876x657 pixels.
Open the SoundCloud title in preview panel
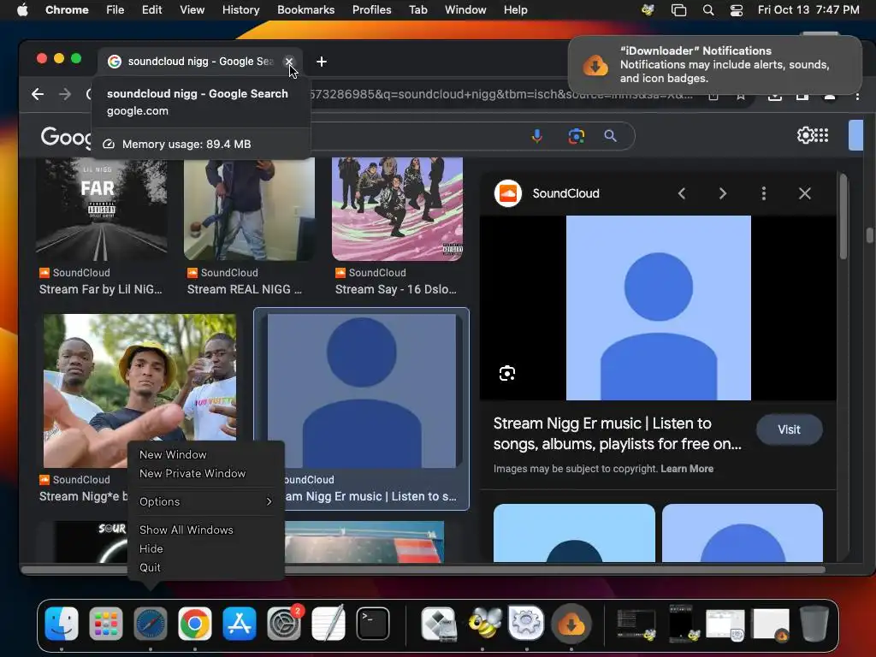point(565,193)
